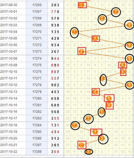Click issue number 17266
134x158 pixels.
37,5
